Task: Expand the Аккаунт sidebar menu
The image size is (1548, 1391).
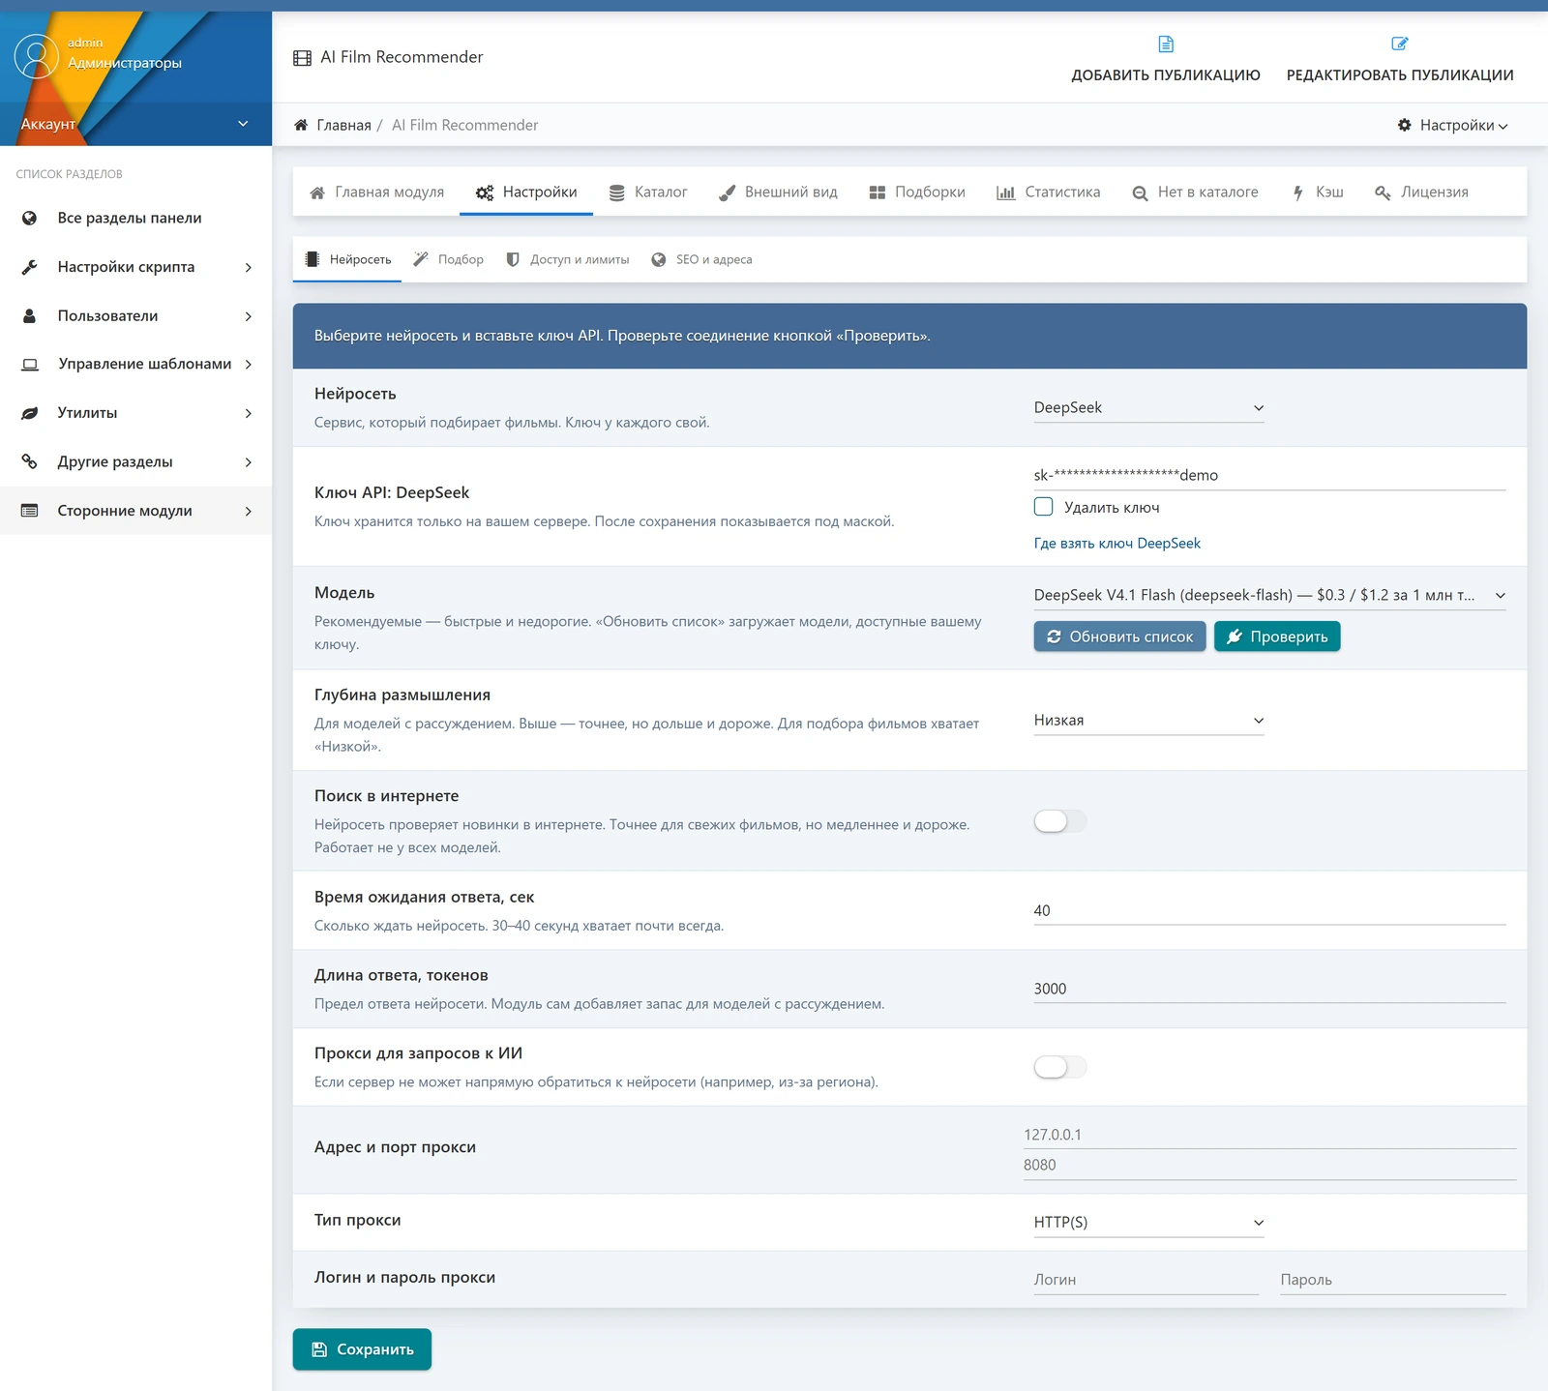Action: [x=135, y=124]
